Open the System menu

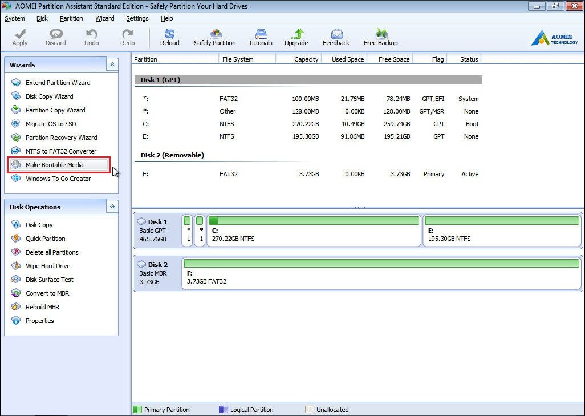pyautogui.click(x=15, y=18)
